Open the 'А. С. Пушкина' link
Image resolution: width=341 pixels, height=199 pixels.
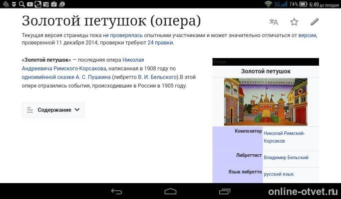click(x=93, y=77)
